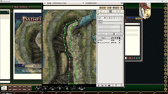Toggle Grid Snap option

pos(105,34)
